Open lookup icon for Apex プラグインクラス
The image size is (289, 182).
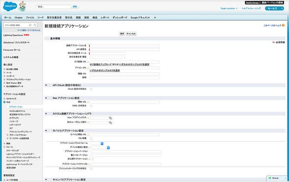pos(110,118)
